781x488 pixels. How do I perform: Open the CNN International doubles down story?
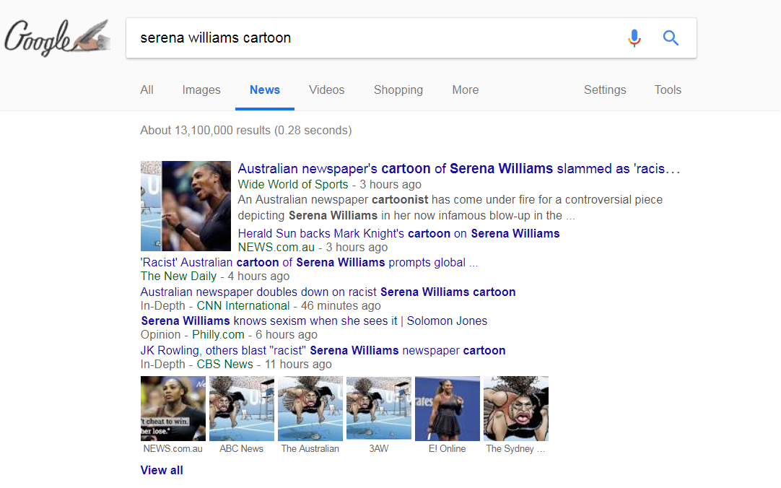[328, 292]
